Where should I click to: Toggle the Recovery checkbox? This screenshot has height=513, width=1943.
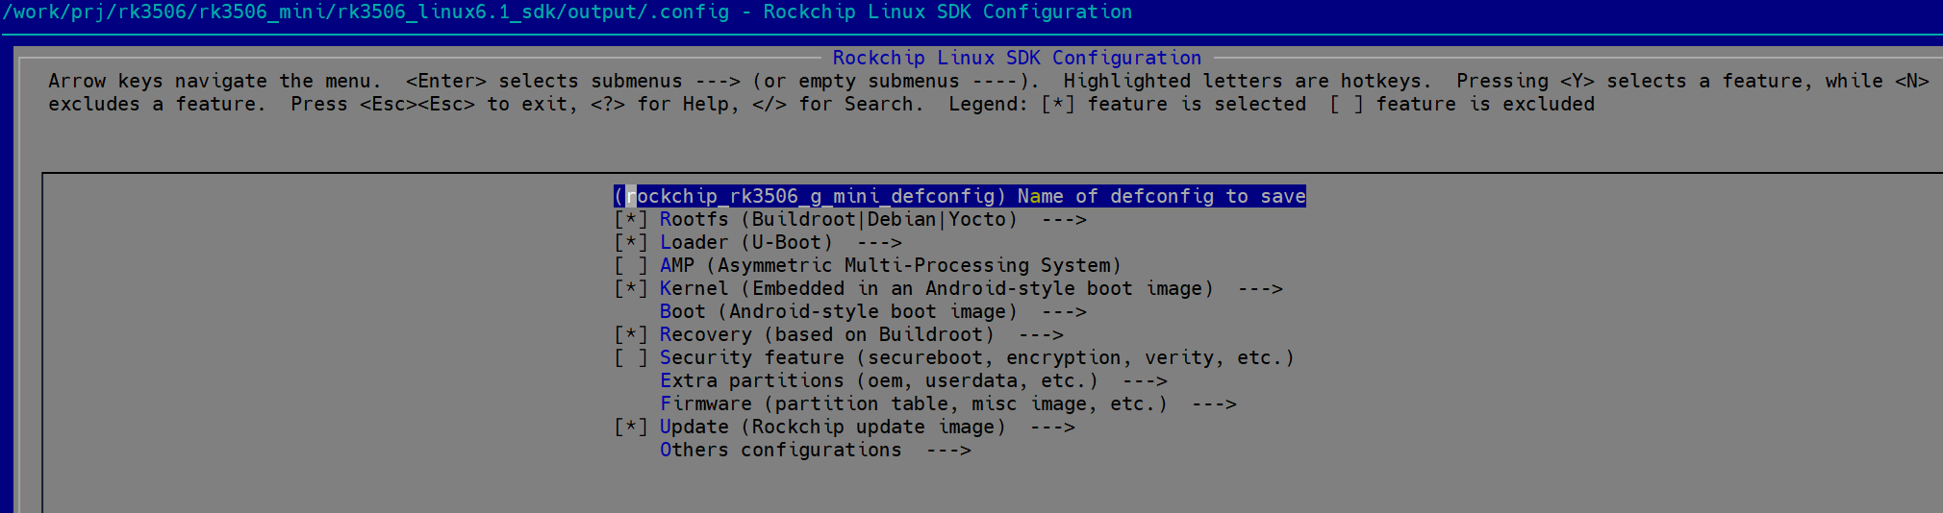click(631, 334)
